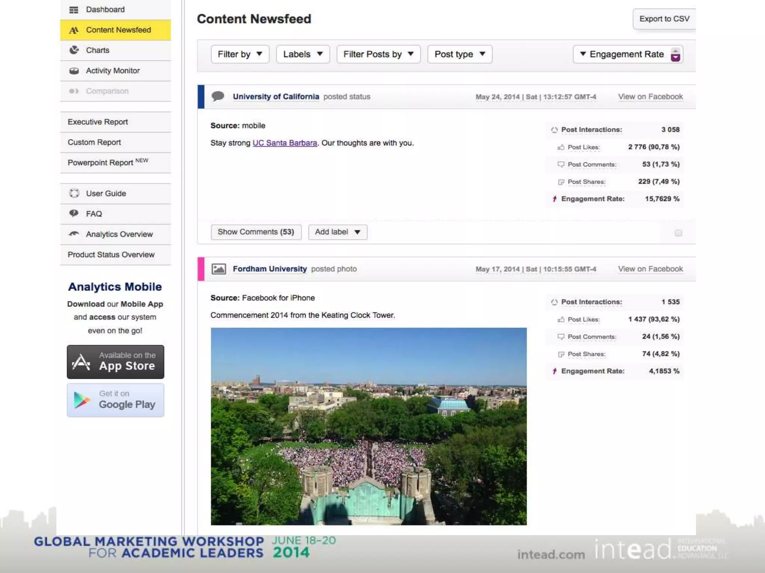The height and width of the screenshot is (573, 765).
Task: Open the Post type dropdown
Action: click(x=459, y=54)
